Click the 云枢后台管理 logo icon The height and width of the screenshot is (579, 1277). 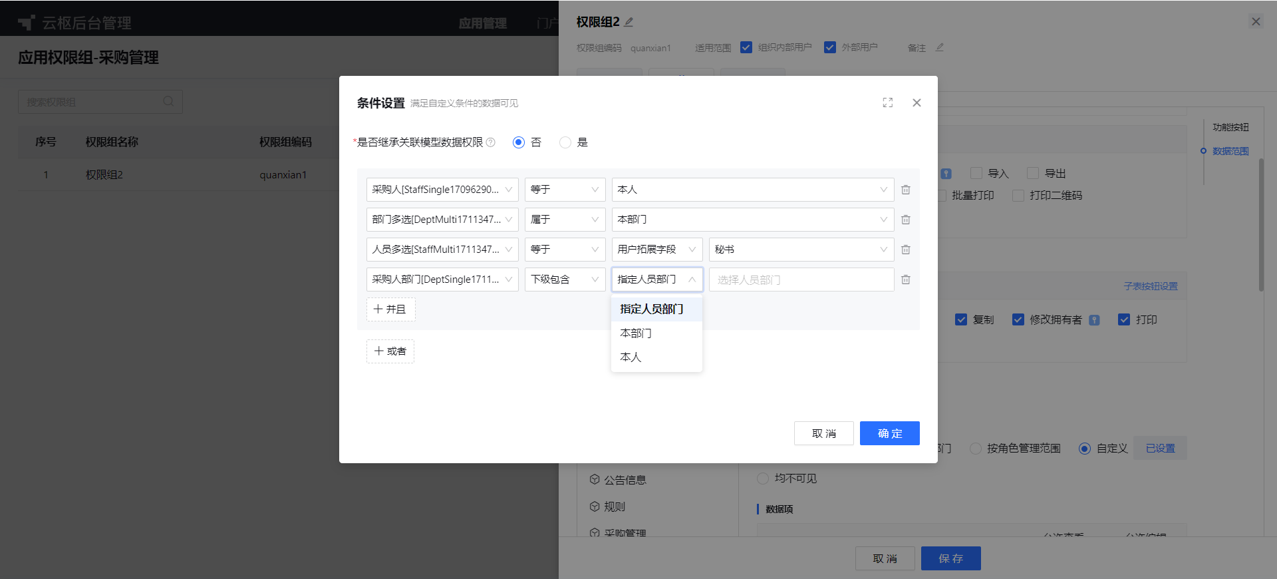click(27, 23)
